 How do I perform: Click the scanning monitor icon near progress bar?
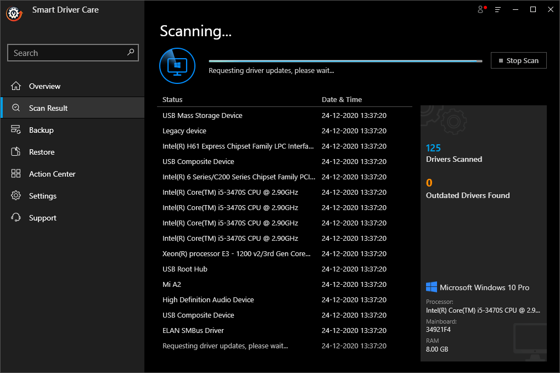pos(177,65)
